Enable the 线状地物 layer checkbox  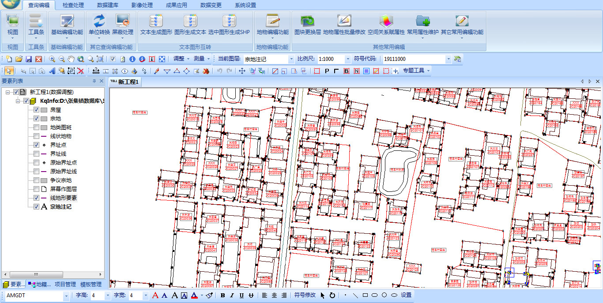pos(37,136)
